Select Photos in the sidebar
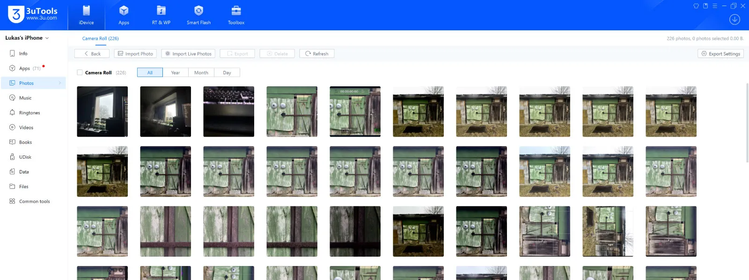 pyautogui.click(x=33, y=83)
